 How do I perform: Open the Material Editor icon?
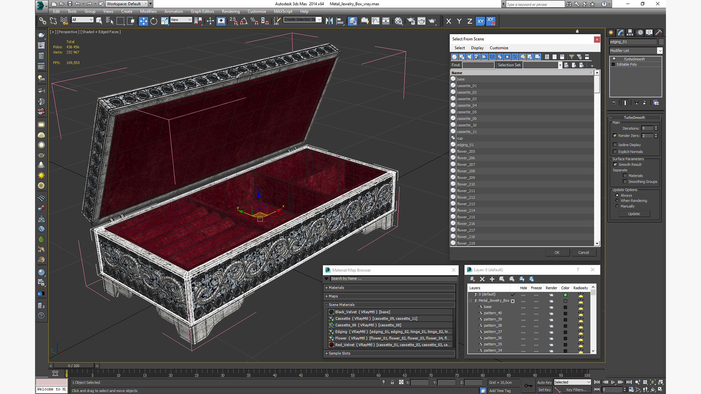pyautogui.click(x=398, y=21)
